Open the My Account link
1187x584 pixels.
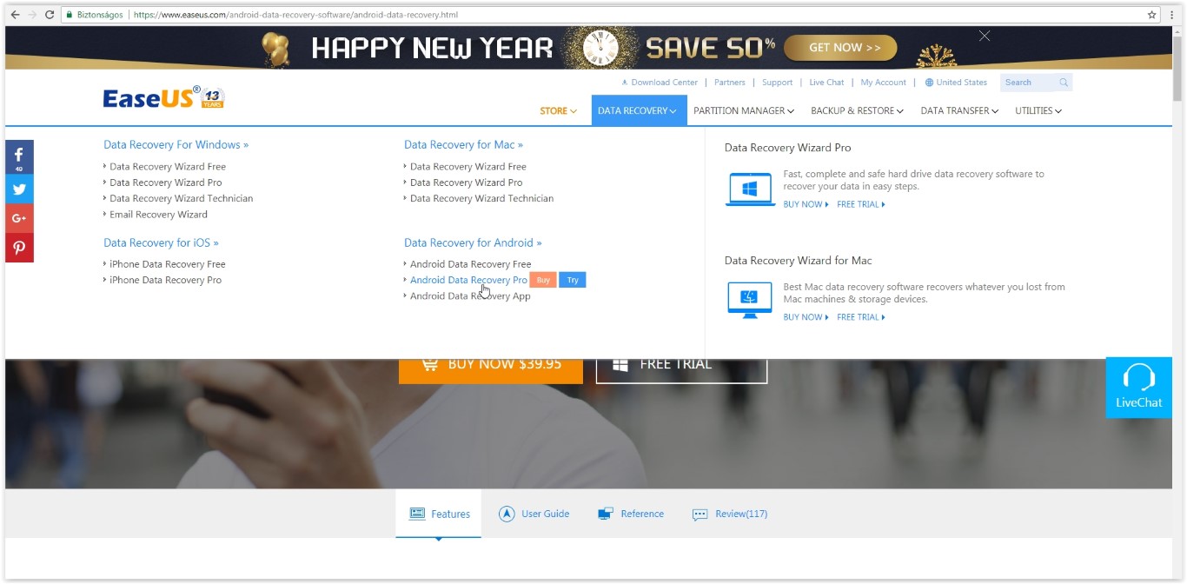click(884, 83)
